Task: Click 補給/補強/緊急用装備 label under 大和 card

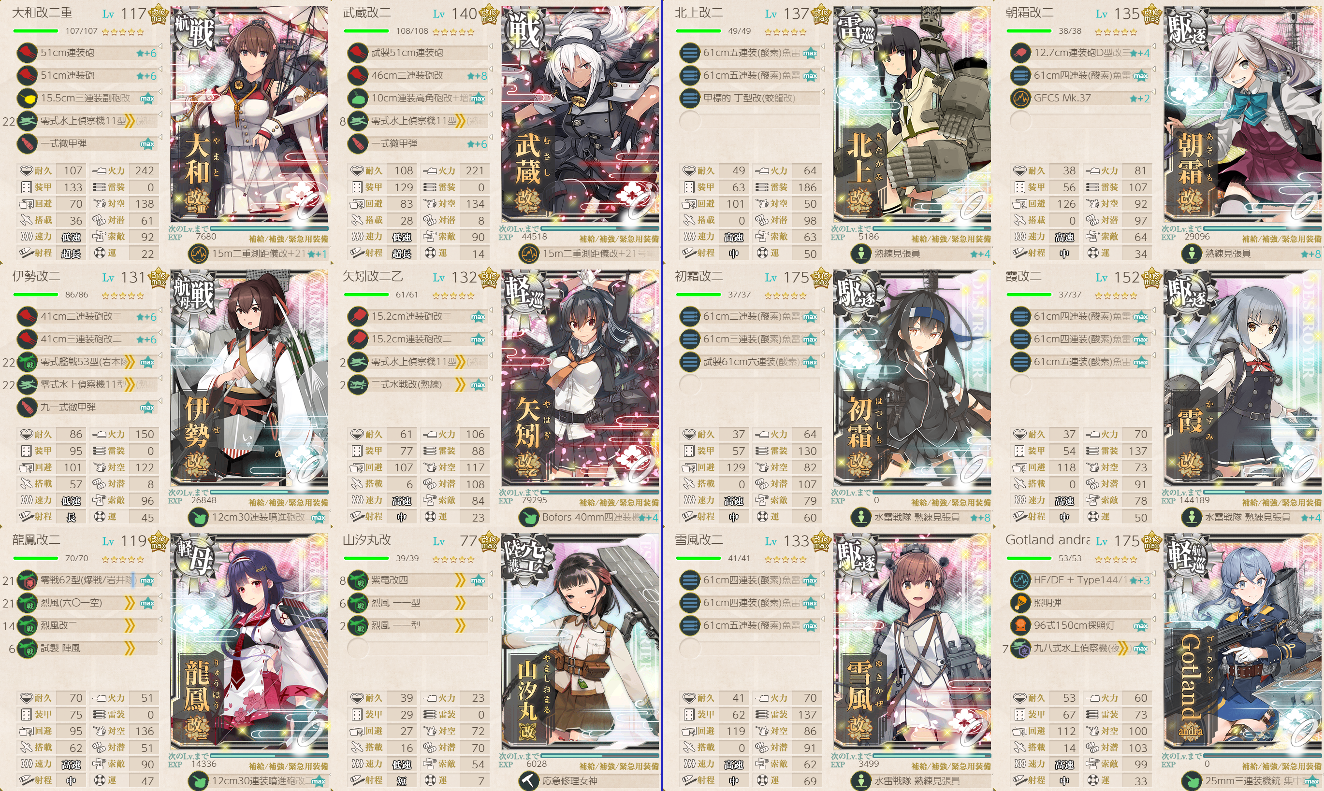Action: pos(288,239)
